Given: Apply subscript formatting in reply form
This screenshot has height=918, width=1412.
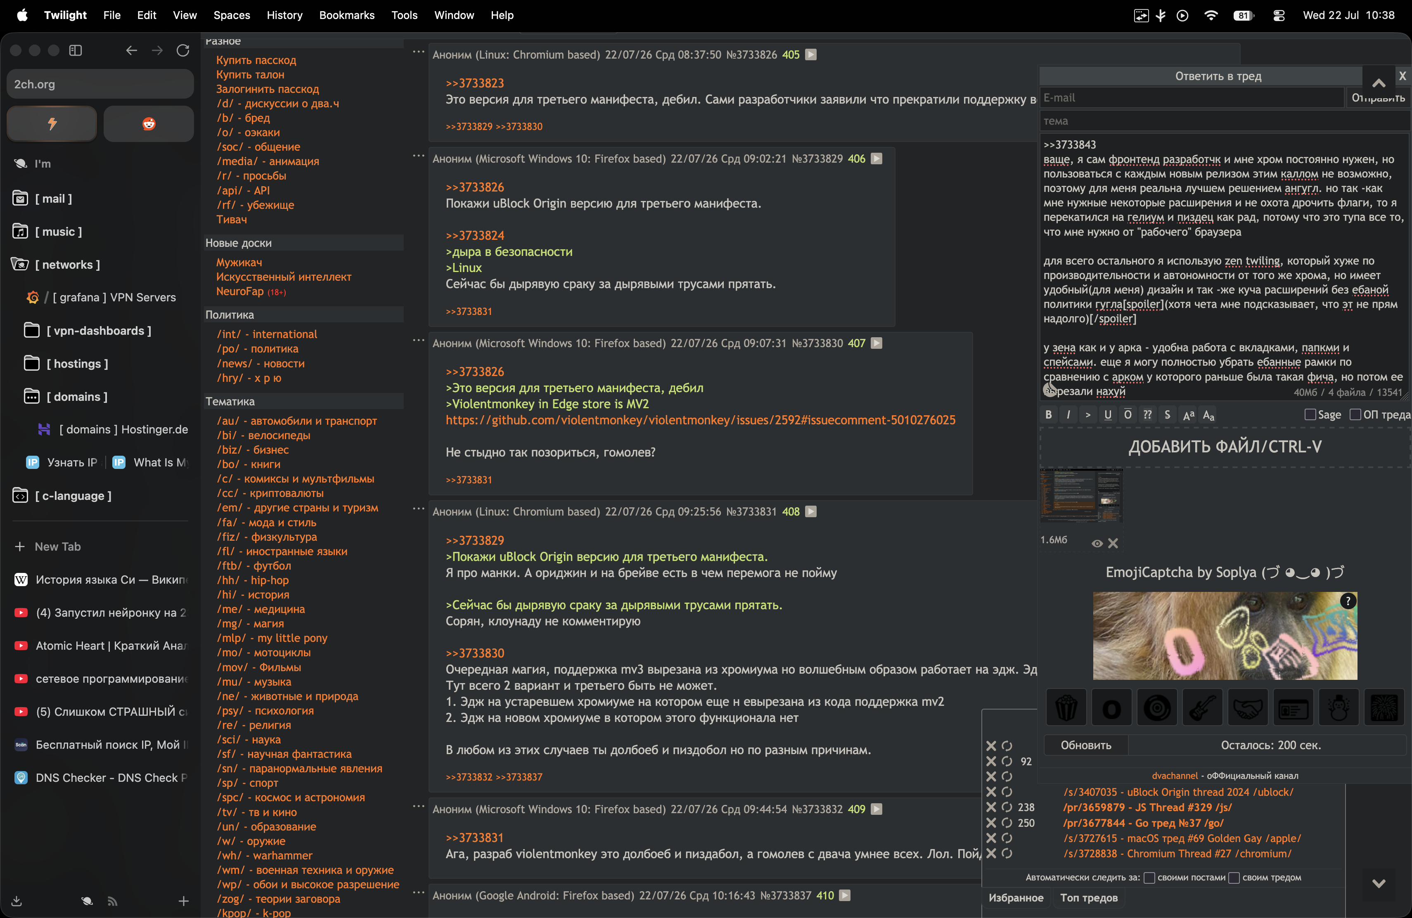Looking at the screenshot, I should pos(1208,414).
